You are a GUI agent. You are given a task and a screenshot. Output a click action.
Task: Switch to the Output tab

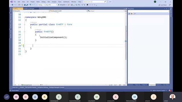(22, 88)
